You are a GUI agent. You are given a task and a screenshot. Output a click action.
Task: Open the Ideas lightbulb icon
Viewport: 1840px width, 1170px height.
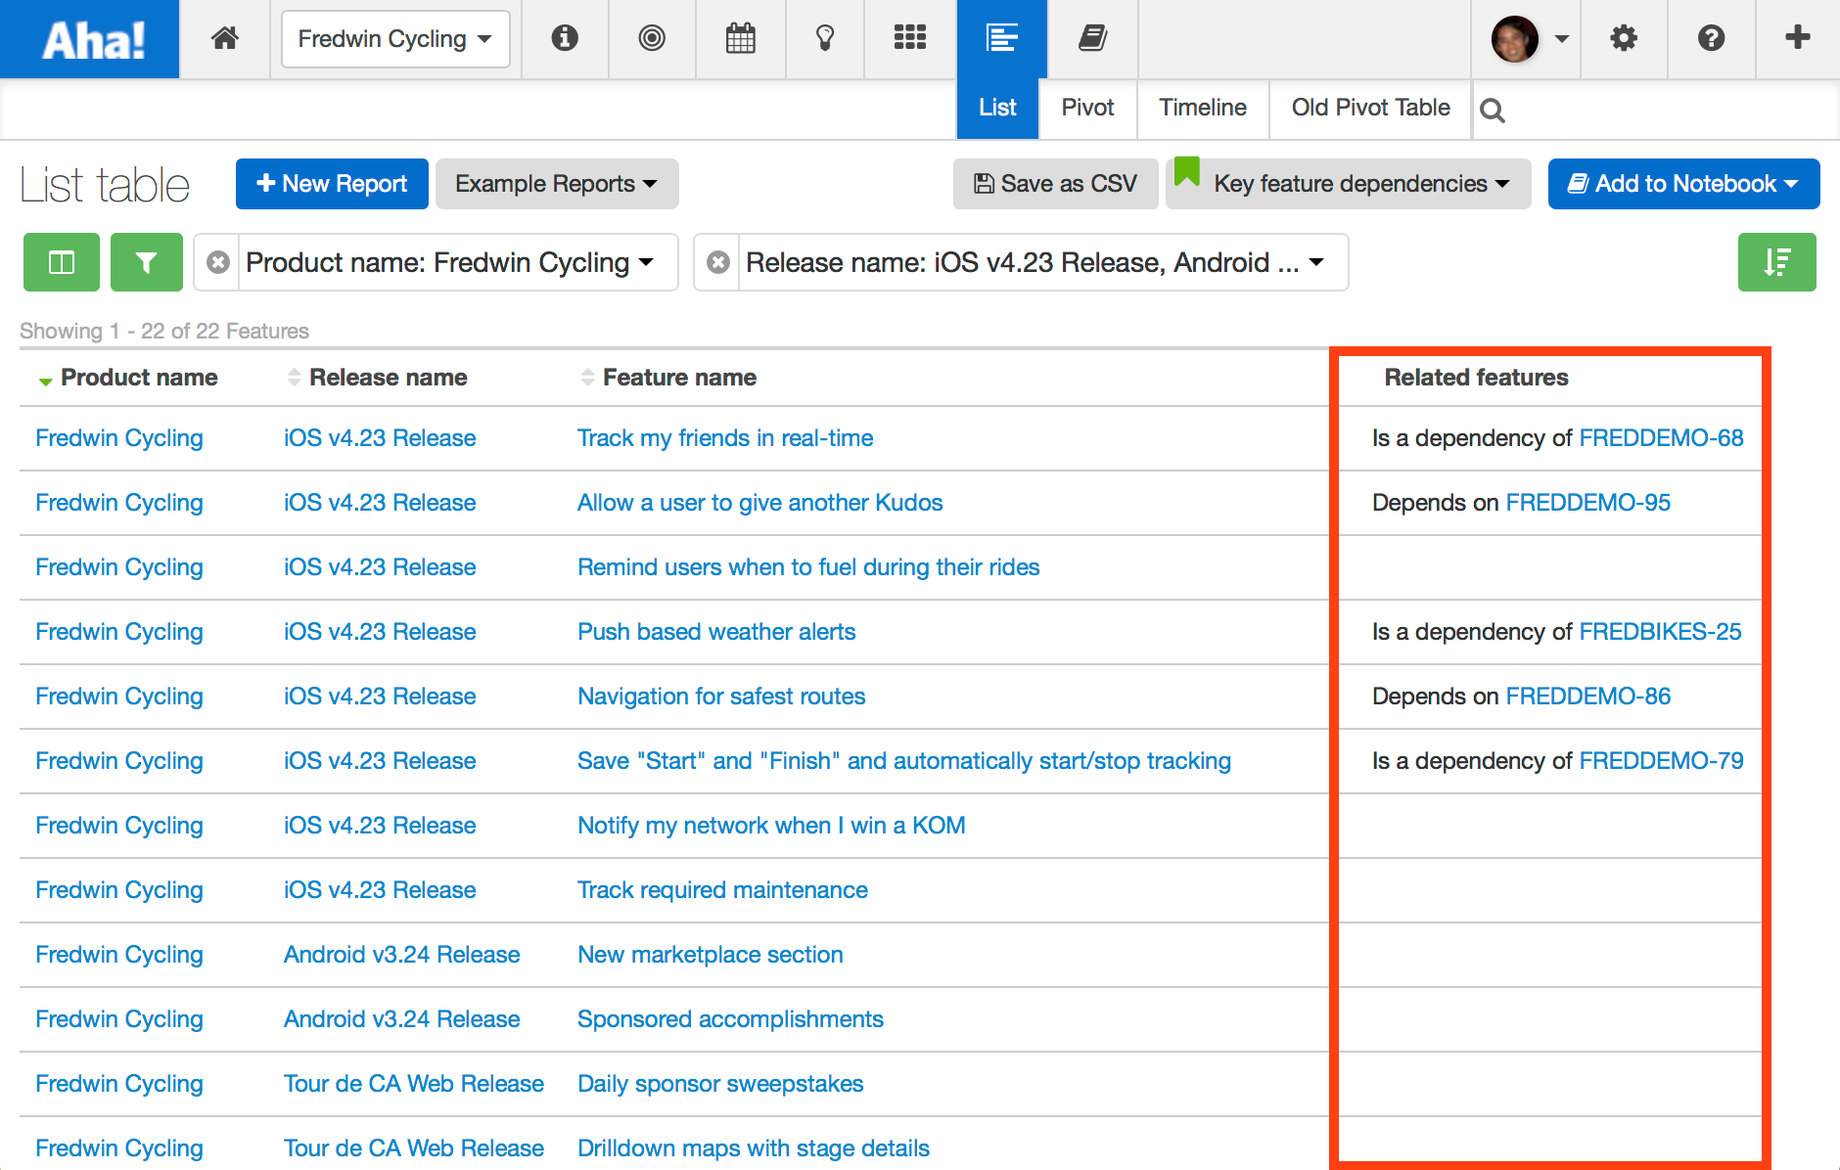coord(824,38)
